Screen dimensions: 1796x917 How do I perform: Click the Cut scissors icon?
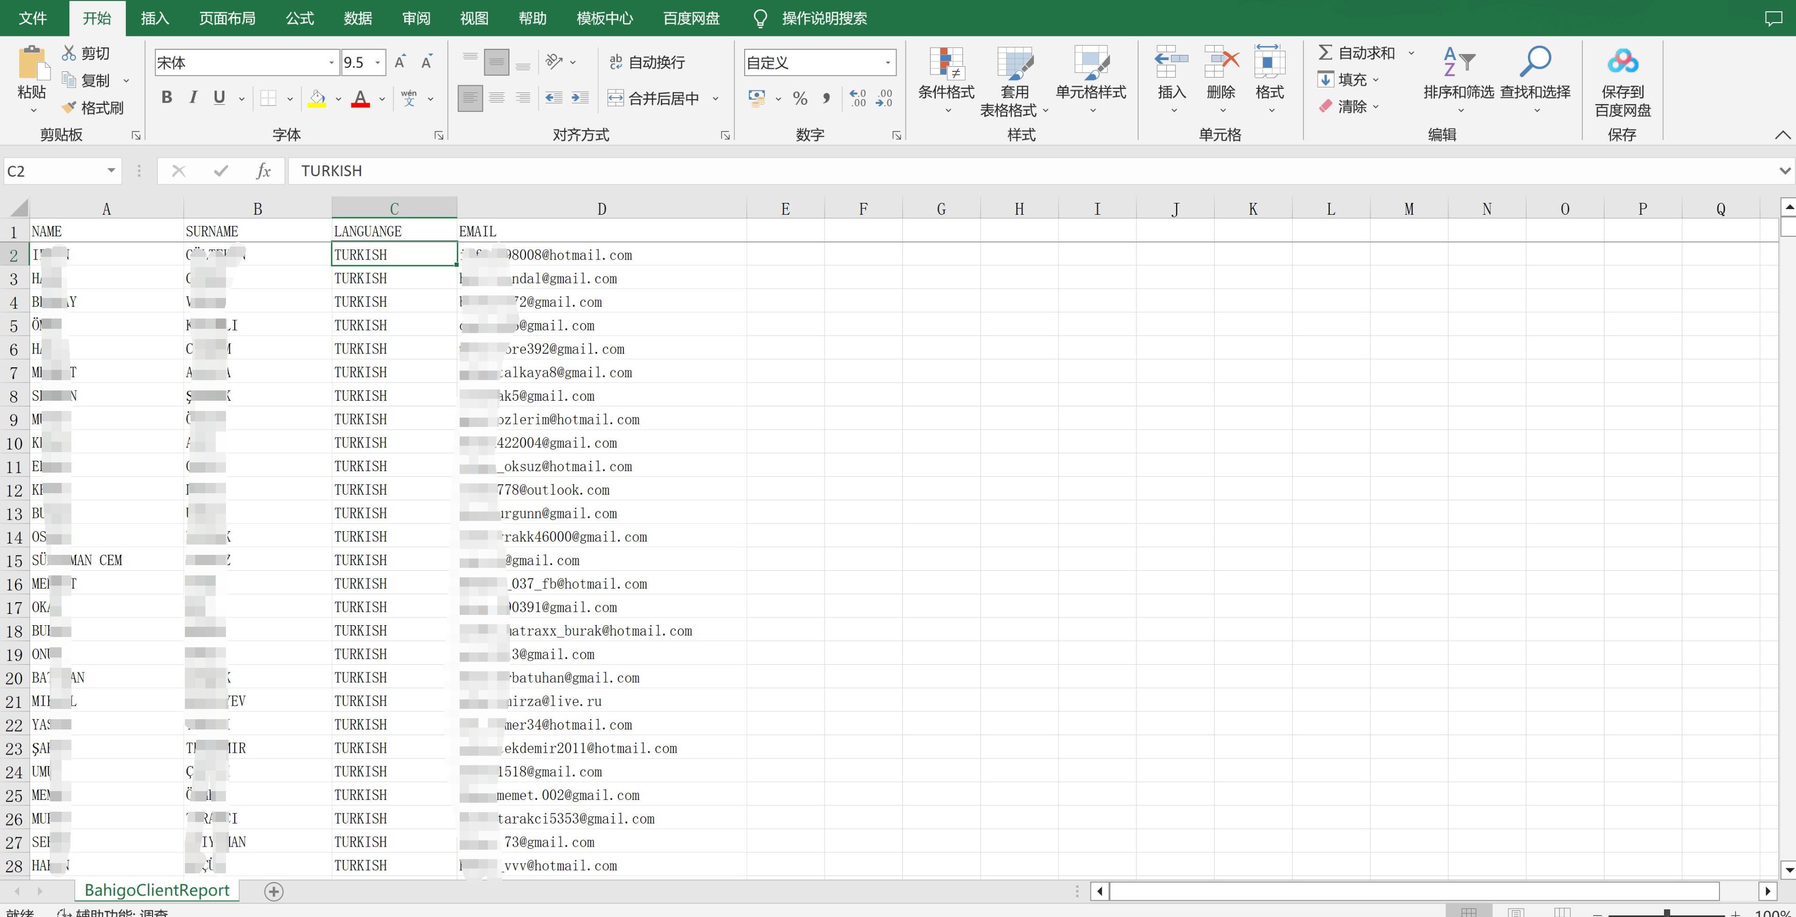click(69, 53)
